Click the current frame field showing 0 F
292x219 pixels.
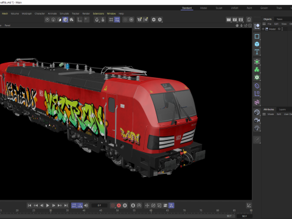(99, 206)
